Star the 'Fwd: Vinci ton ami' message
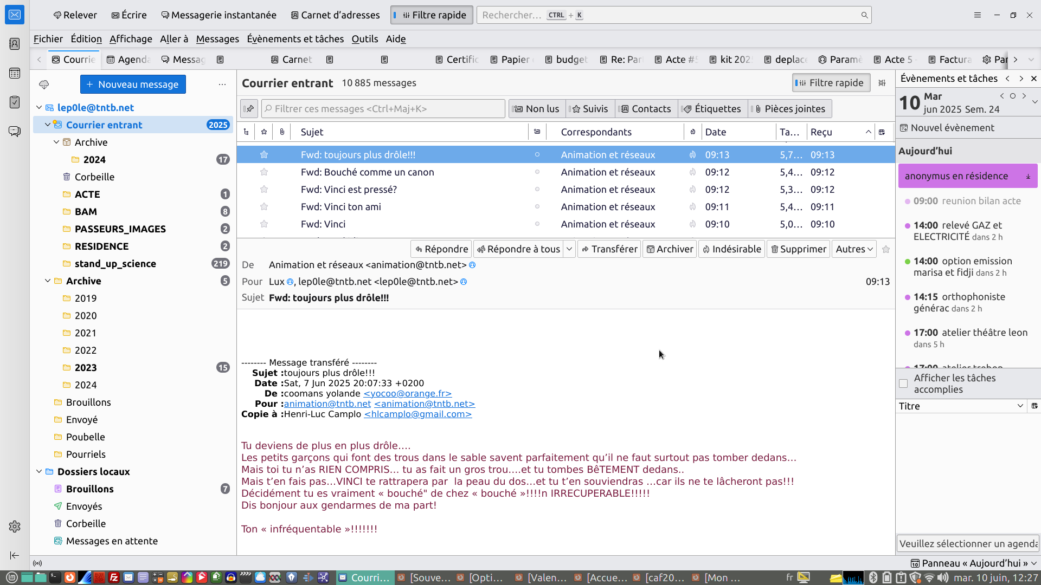This screenshot has width=1041, height=585. pos(264,207)
